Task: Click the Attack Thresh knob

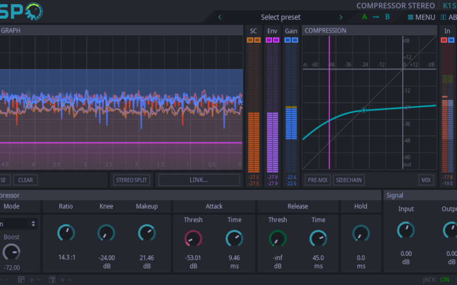Action: [193, 238]
